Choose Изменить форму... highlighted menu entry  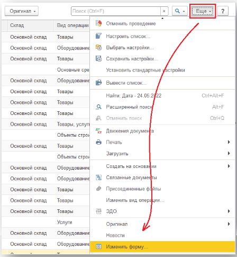point(162,246)
